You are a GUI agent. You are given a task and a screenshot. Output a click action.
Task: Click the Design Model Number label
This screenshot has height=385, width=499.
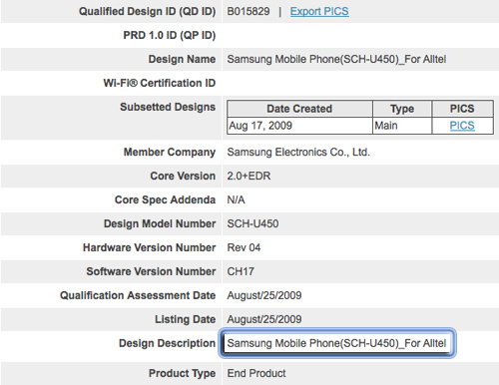(160, 223)
